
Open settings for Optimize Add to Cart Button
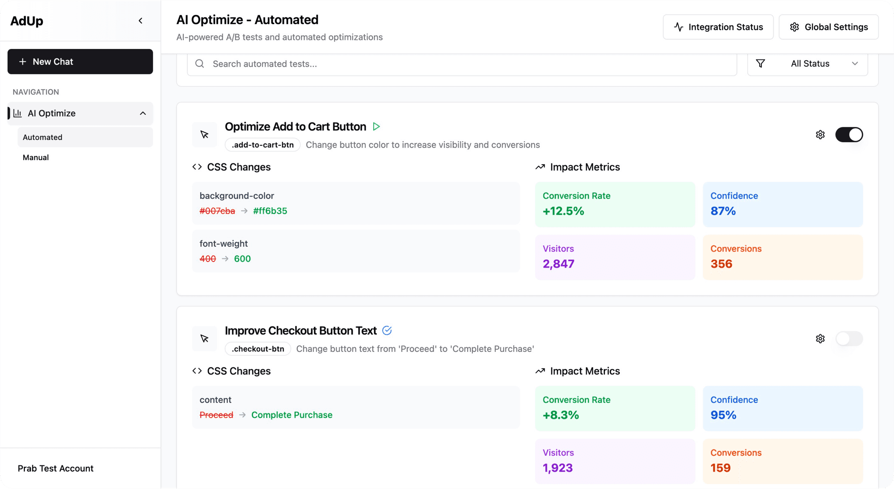820,134
